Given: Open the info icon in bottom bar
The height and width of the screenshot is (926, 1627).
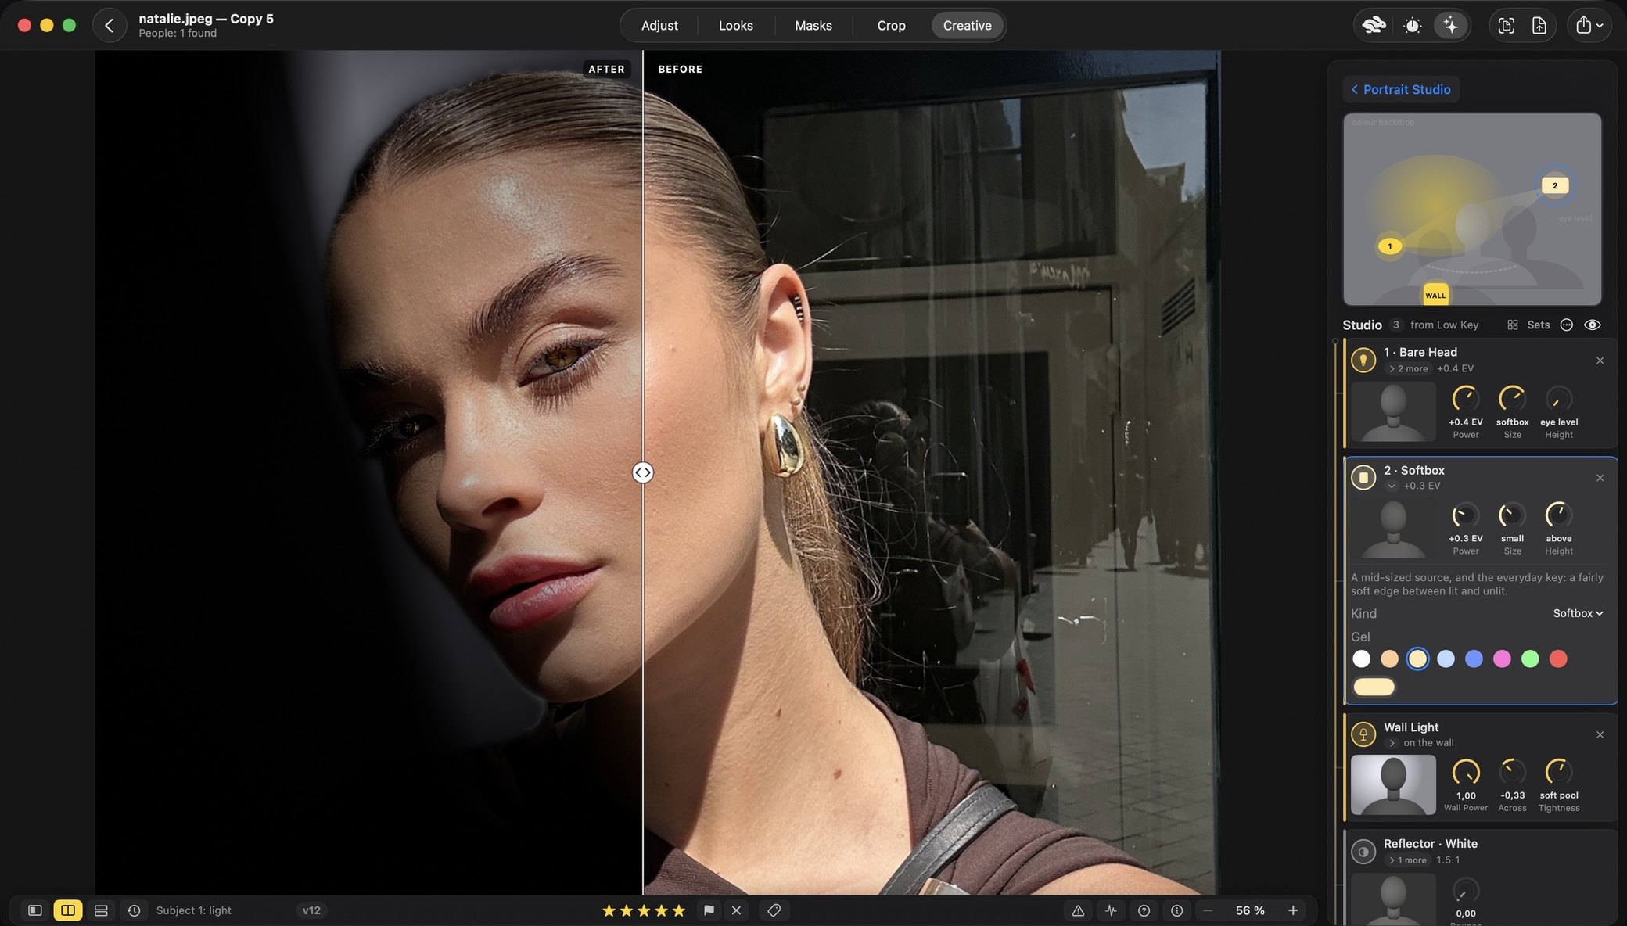Looking at the screenshot, I should [x=1176, y=910].
